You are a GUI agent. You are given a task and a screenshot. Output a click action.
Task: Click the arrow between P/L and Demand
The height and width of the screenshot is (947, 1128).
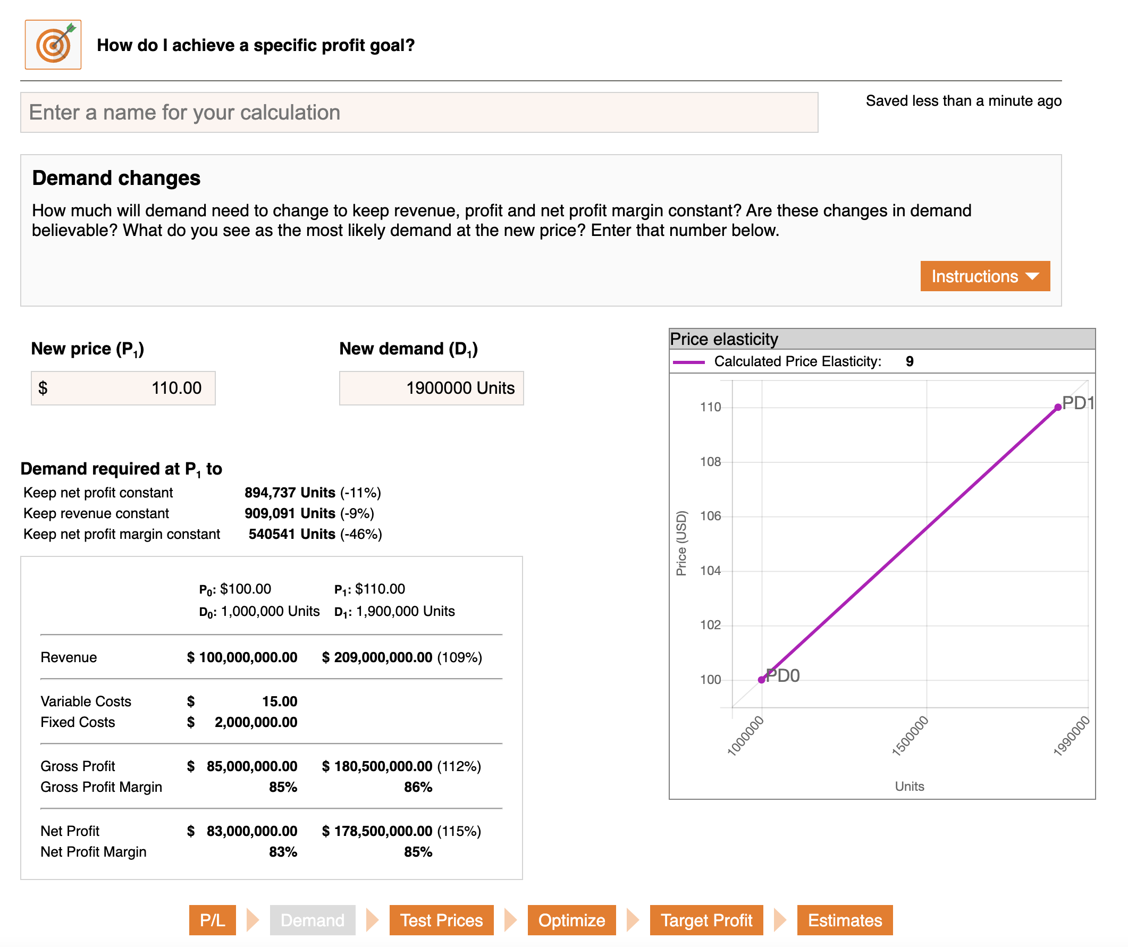click(252, 919)
